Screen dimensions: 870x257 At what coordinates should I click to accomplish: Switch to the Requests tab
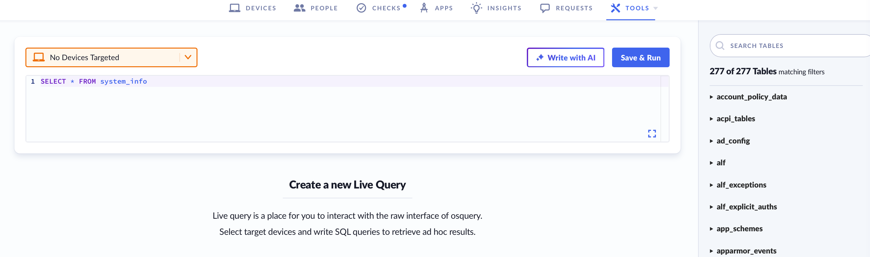click(x=566, y=8)
